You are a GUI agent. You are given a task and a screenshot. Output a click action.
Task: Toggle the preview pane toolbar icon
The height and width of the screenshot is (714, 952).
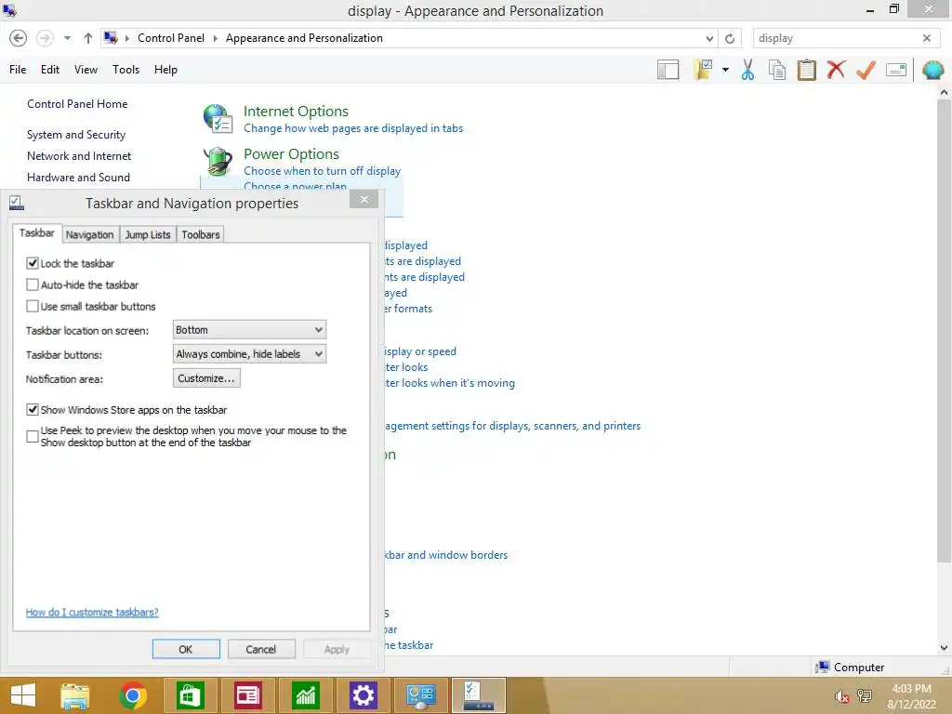[x=668, y=70]
